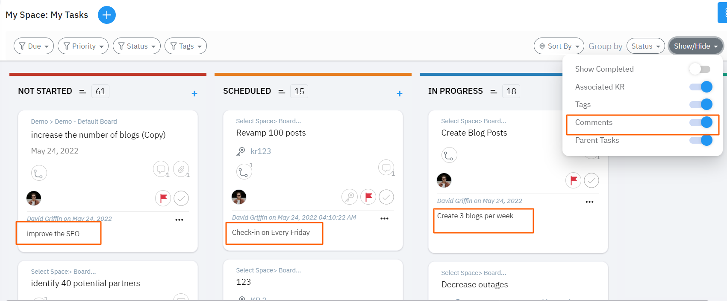Click the blue add task plus button
Viewport: 727px width, 301px height.
(x=107, y=15)
